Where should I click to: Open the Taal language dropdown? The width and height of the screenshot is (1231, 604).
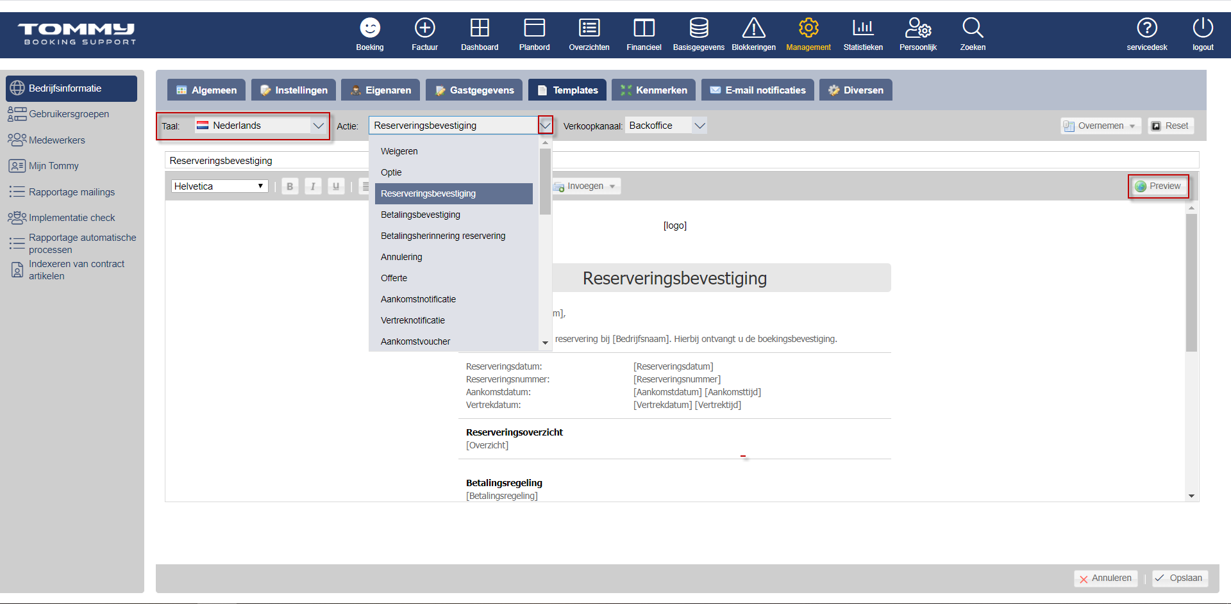tap(261, 126)
